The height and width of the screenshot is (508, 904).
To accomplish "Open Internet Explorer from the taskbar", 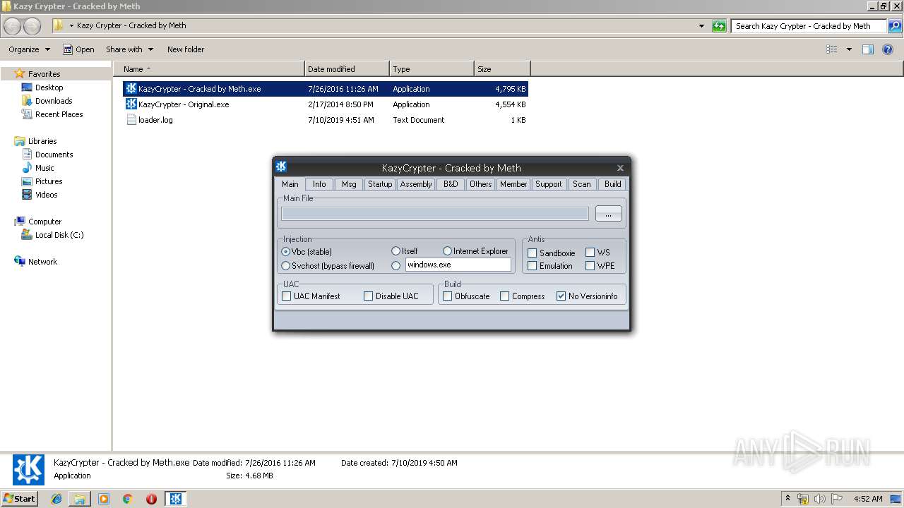I will pyautogui.click(x=56, y=499).
